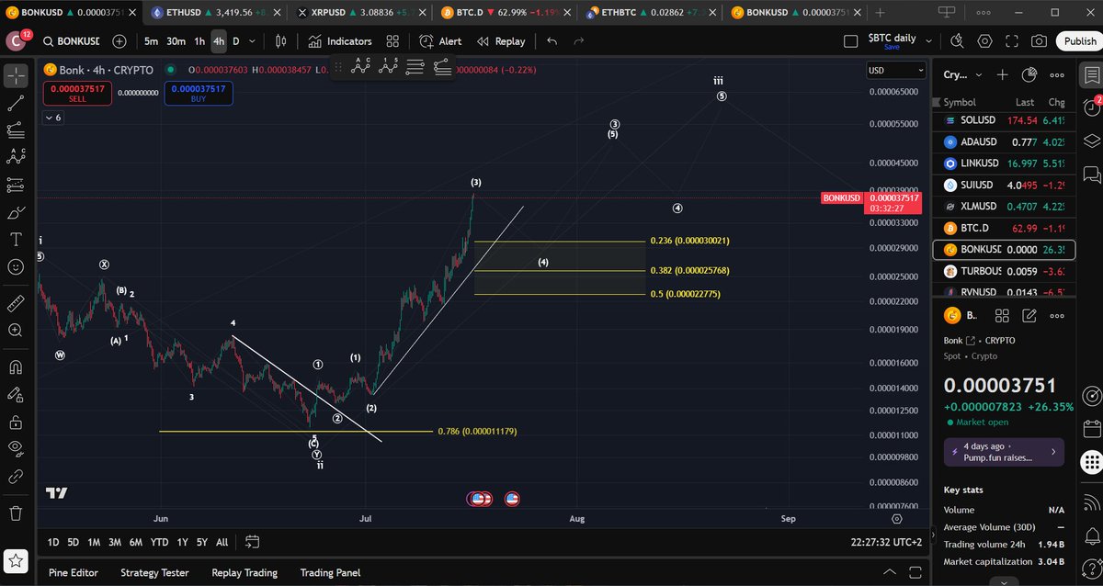Take a chart snapshot with camera icon
This screenshot has width=1103, height=586.
click(x=1039, y=41)
